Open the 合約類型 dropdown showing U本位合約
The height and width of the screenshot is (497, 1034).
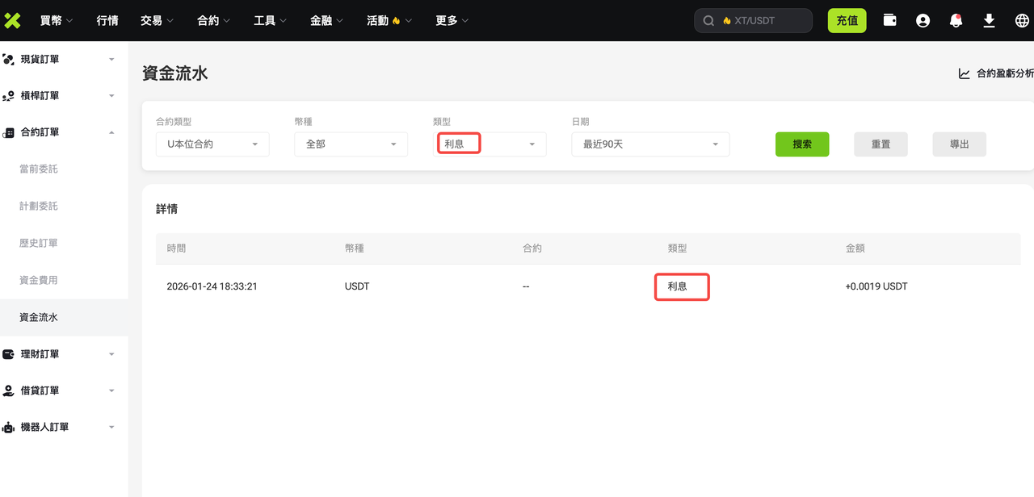tap(212, 144)
